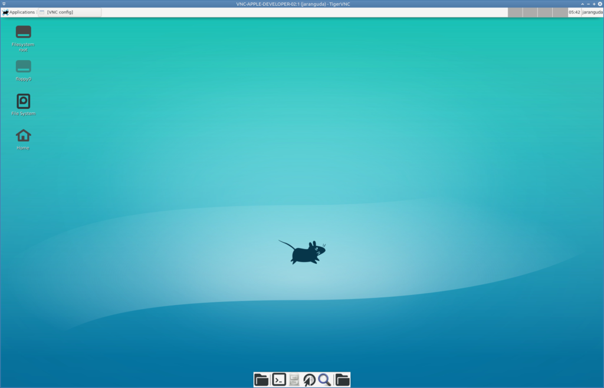This screenshot has height=388, width=604.
Task: Launch the web browser from the dock
Action: pyautogui.click(x=309, y=379)
